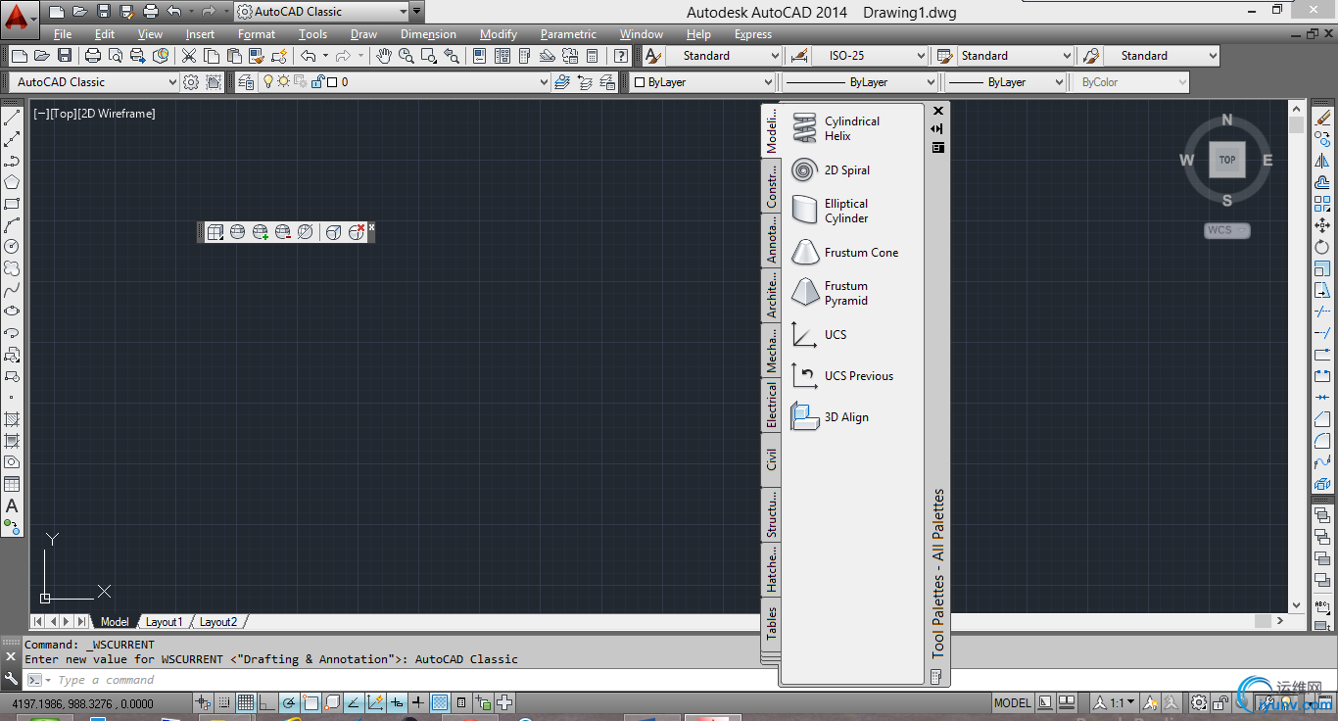Click the Mirror tool in the Modify toolbar
This screenshot has width=1338, height=721.
click(1322, 161)
